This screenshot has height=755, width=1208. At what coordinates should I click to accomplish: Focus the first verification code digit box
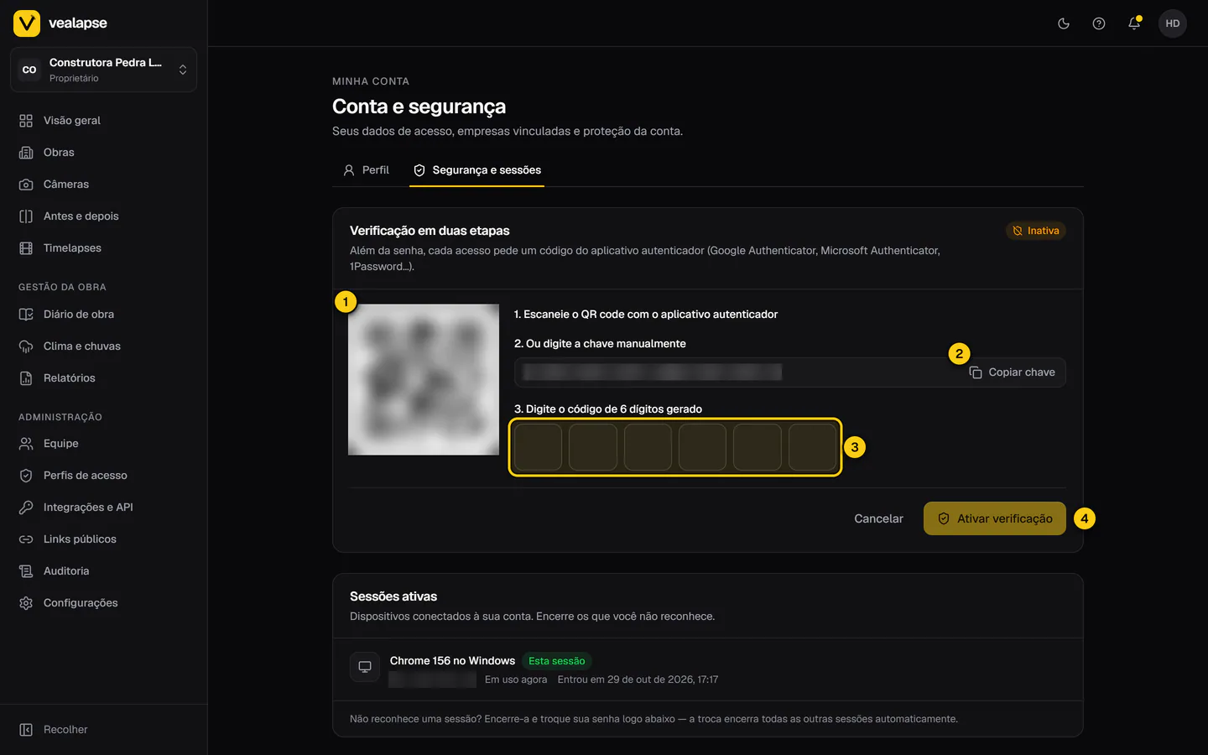pos(538,447)
